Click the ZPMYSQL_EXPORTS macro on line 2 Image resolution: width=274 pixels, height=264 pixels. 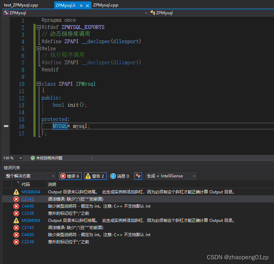point(83,27)
